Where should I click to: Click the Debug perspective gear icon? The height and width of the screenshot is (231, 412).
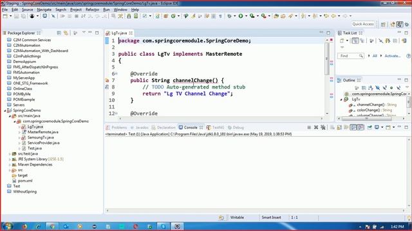coord(407,24)
